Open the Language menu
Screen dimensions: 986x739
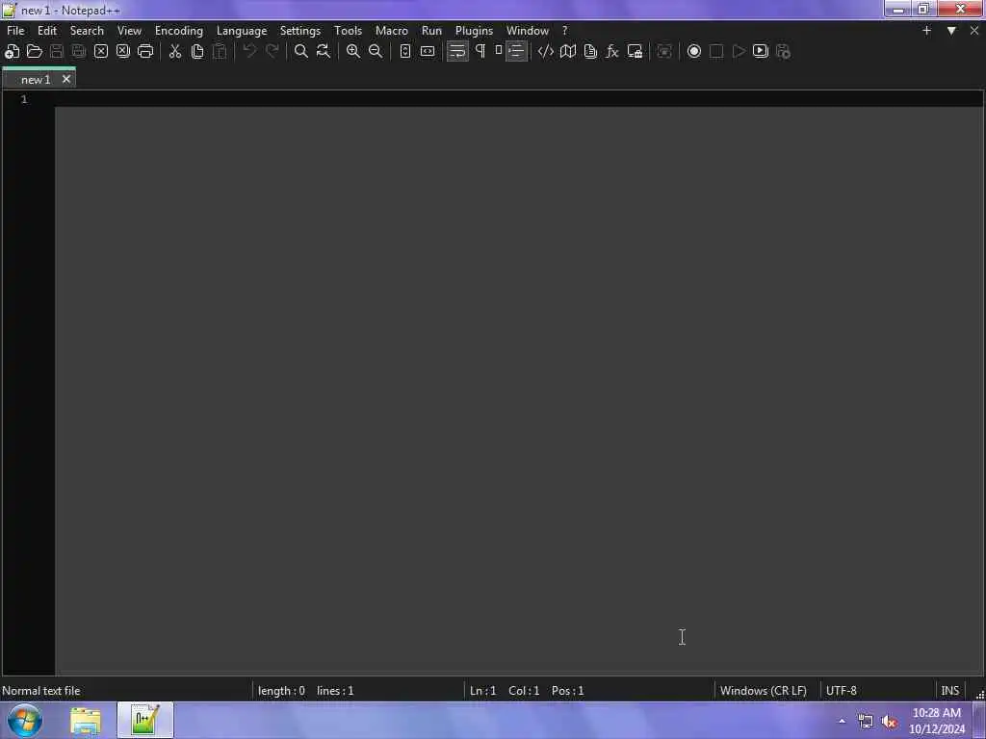[242, 30]
